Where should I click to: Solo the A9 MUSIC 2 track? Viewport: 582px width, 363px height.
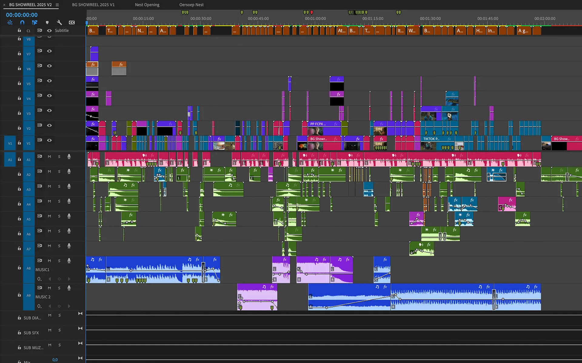coord(59,288)
